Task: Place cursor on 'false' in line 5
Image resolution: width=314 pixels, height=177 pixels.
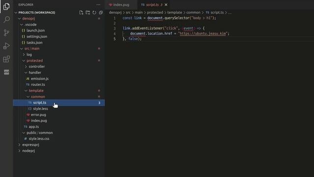Action: pyautogui.click(x=133, y=39)
